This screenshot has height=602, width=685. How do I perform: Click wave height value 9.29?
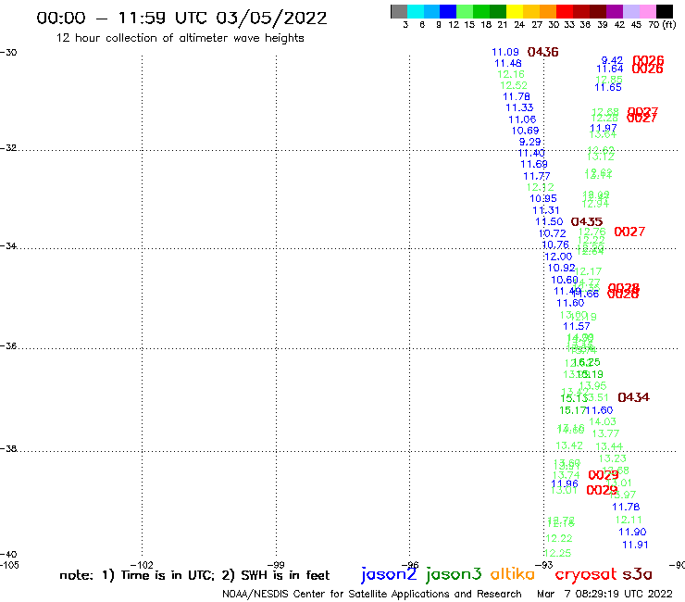(529, 142)
